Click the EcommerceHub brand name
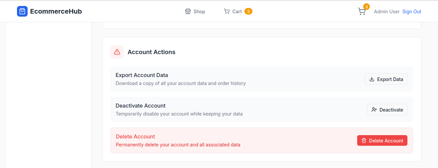 tap(56, 11)
